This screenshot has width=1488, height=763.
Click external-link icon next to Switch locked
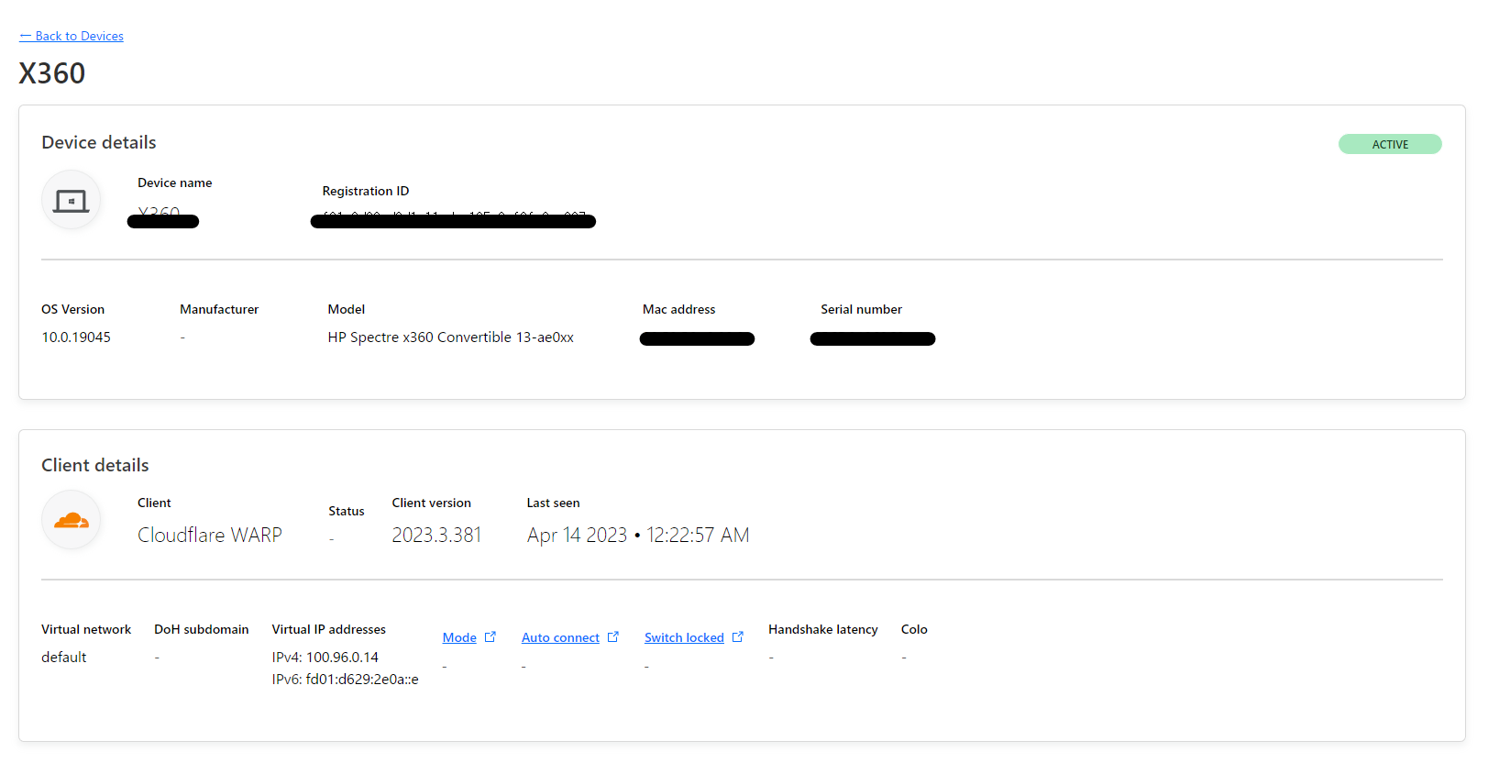[x=738, y=636]
